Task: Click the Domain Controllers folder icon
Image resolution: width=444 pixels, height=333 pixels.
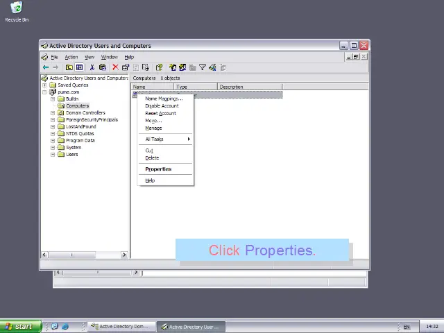Action: click(61, 112)
